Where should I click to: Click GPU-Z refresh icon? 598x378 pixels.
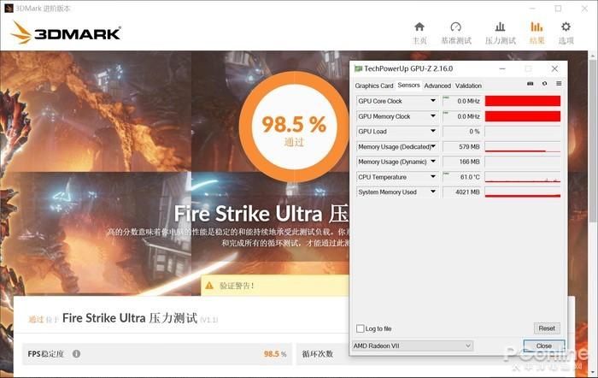coord(545,84)
